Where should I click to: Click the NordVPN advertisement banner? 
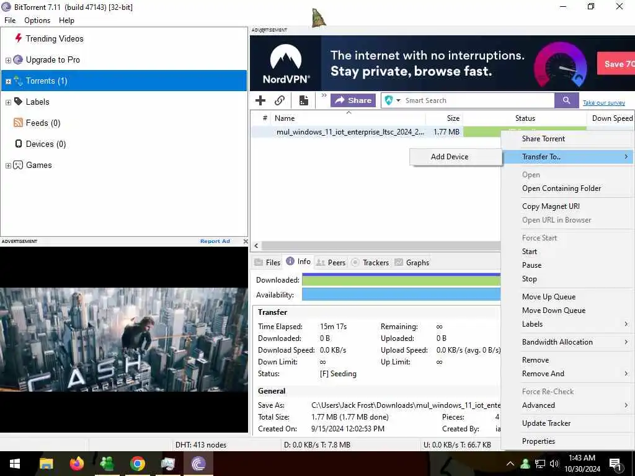coord(442,63)
